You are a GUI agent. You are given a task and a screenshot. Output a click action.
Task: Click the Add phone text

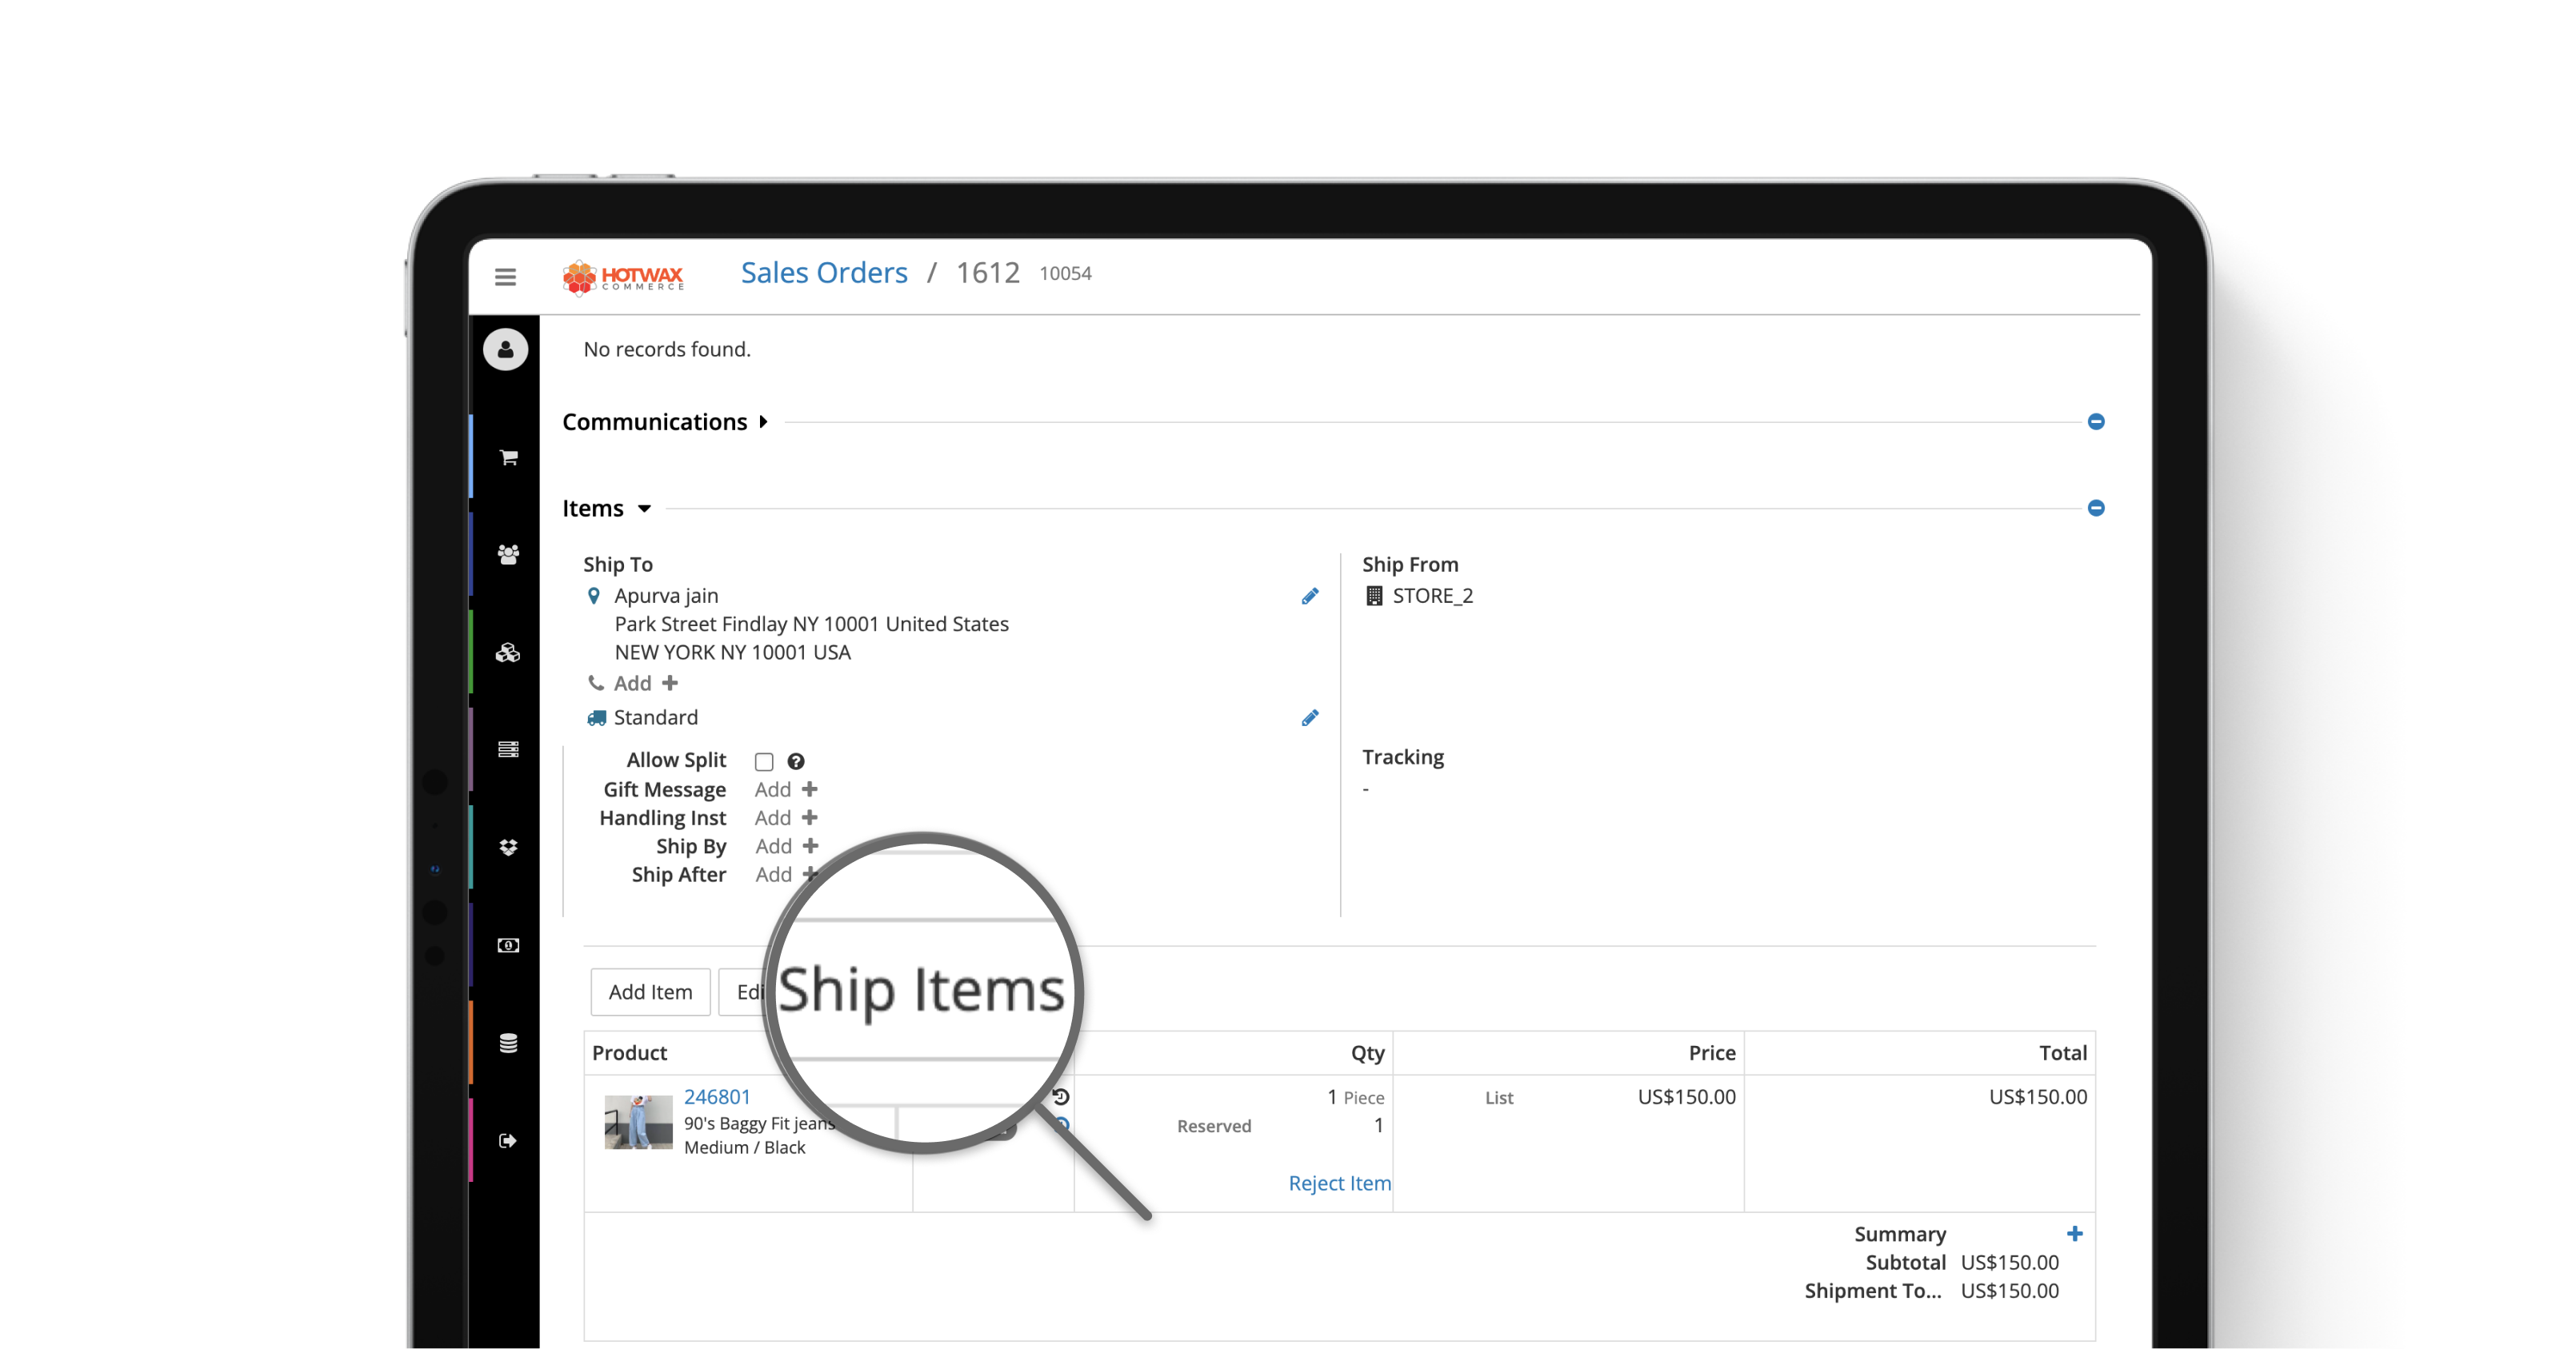tap(632, 684)
